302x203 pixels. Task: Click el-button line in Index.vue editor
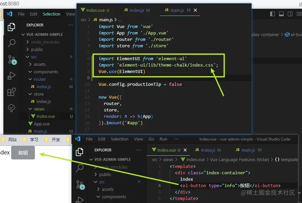pyautogui.click(x=230, y=185)
